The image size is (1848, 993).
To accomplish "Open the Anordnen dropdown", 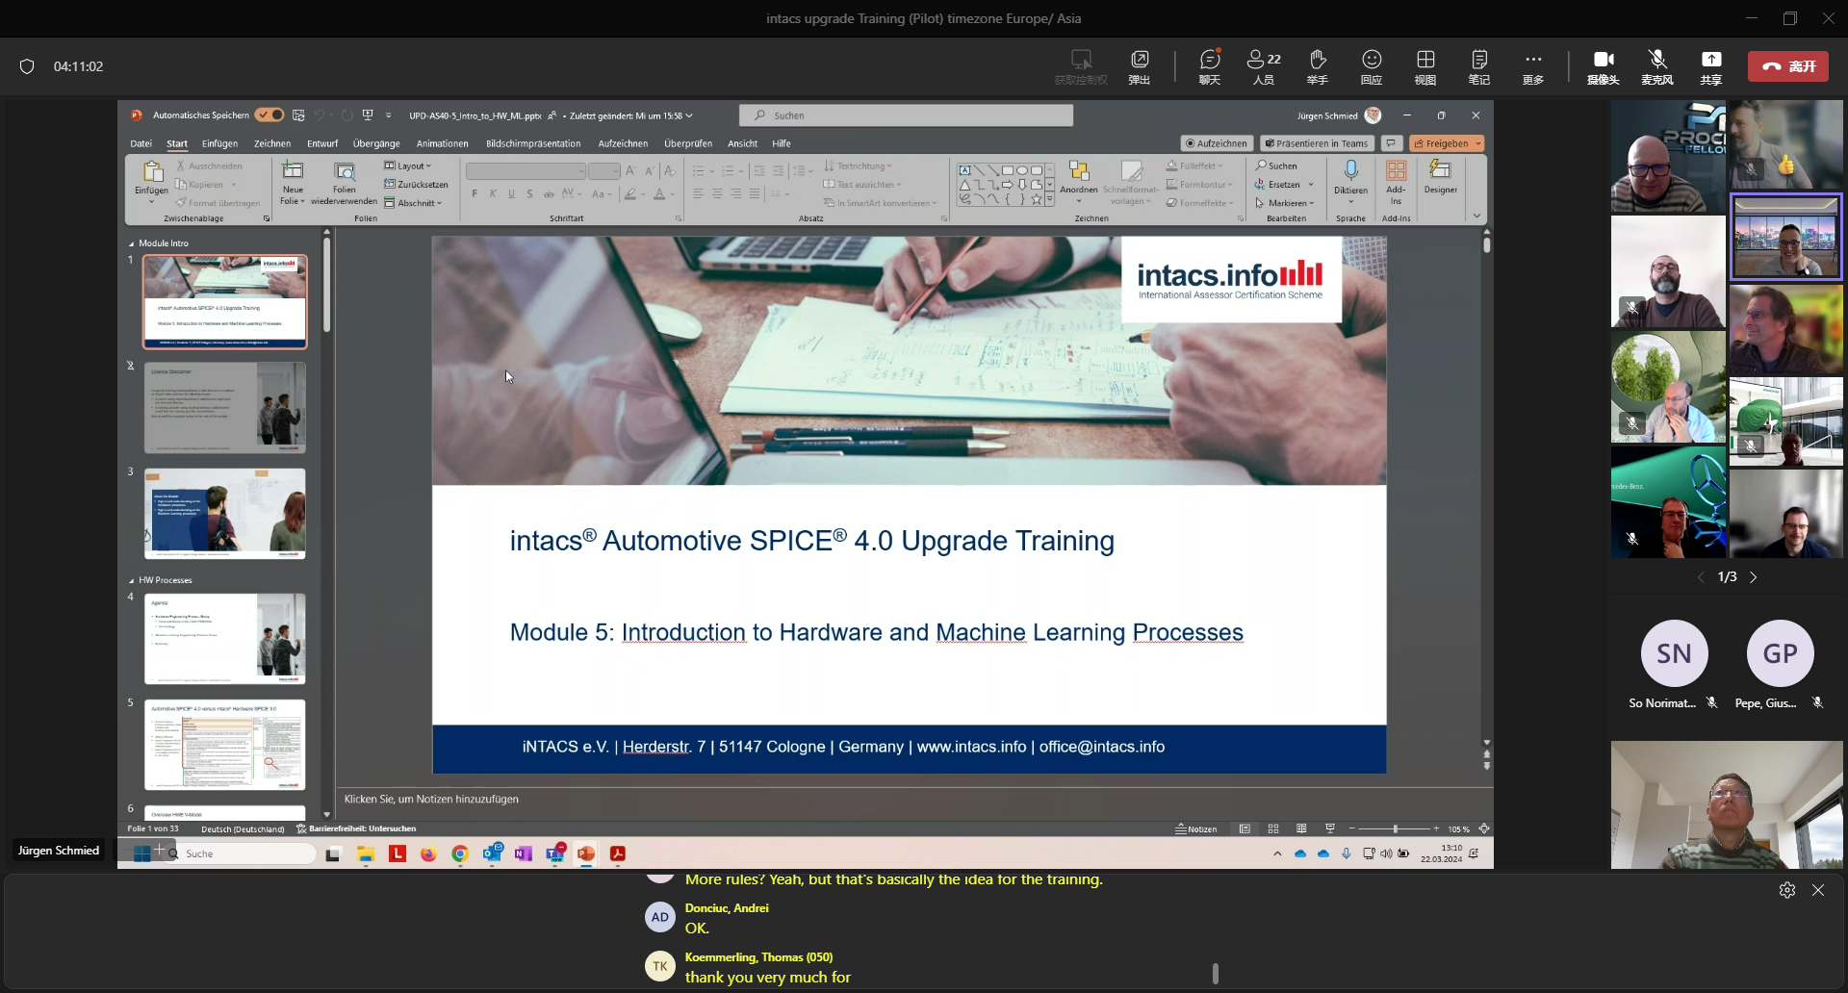I will pos(1079,181).
